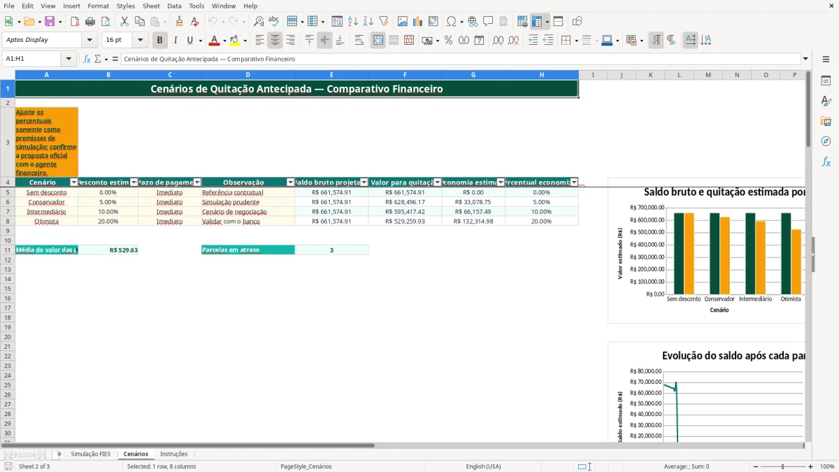Toggle Wrap Text
The width and height of the screenshot is (839, 472).
click(359, 41)
